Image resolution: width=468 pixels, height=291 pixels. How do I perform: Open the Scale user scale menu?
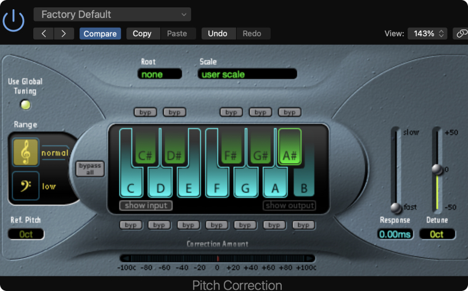(247, 74)
